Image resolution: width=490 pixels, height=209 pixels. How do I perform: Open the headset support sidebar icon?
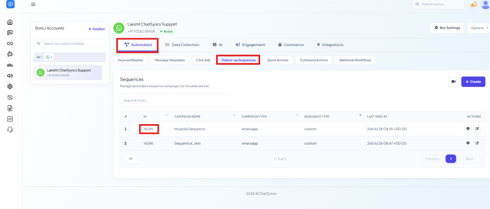tap(10, 130)
